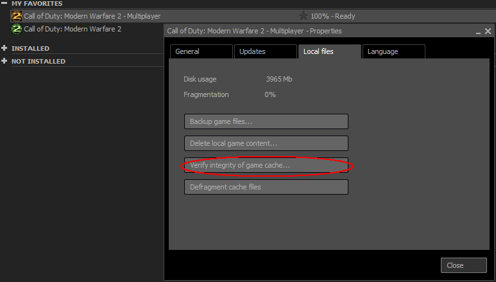The width and height of the screenshot is (496, 282).
Task: Open the Updates tab
Action: click(265, 51)
